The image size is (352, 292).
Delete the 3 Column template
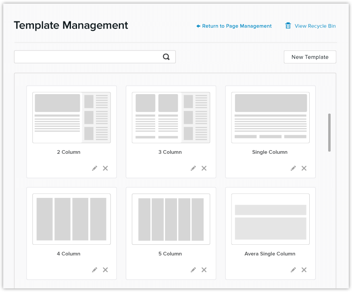[204, 168]
